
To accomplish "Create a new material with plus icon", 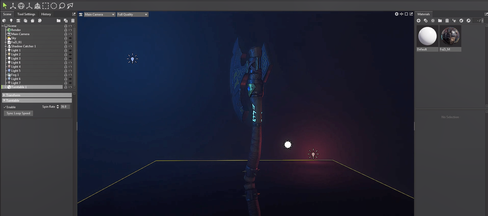I will click(x=418, y=21).
